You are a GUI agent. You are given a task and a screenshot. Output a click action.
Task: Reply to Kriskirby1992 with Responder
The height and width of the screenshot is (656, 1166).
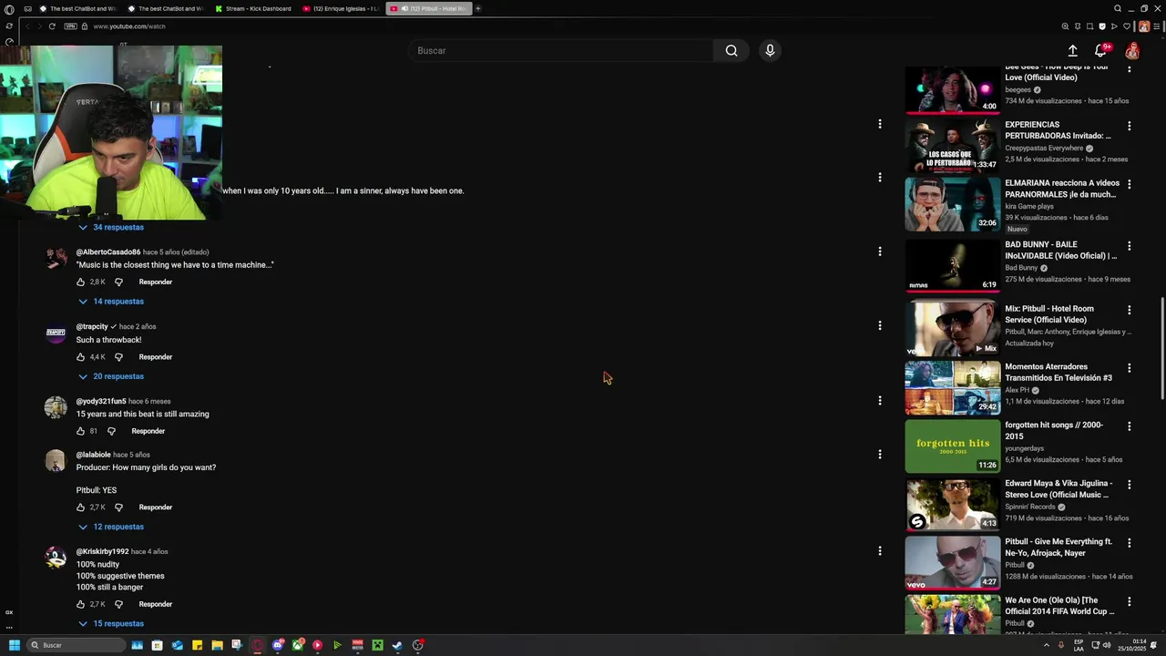[x=156, y=604]
